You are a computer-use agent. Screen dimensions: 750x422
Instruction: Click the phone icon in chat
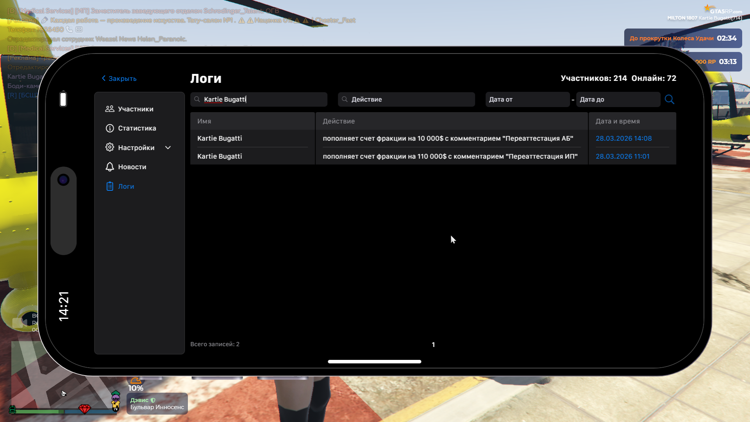coord(69,29)
